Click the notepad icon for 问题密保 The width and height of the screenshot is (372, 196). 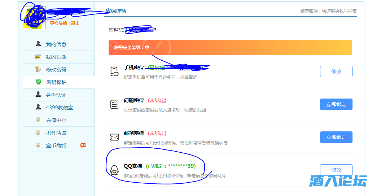[114, 104]
